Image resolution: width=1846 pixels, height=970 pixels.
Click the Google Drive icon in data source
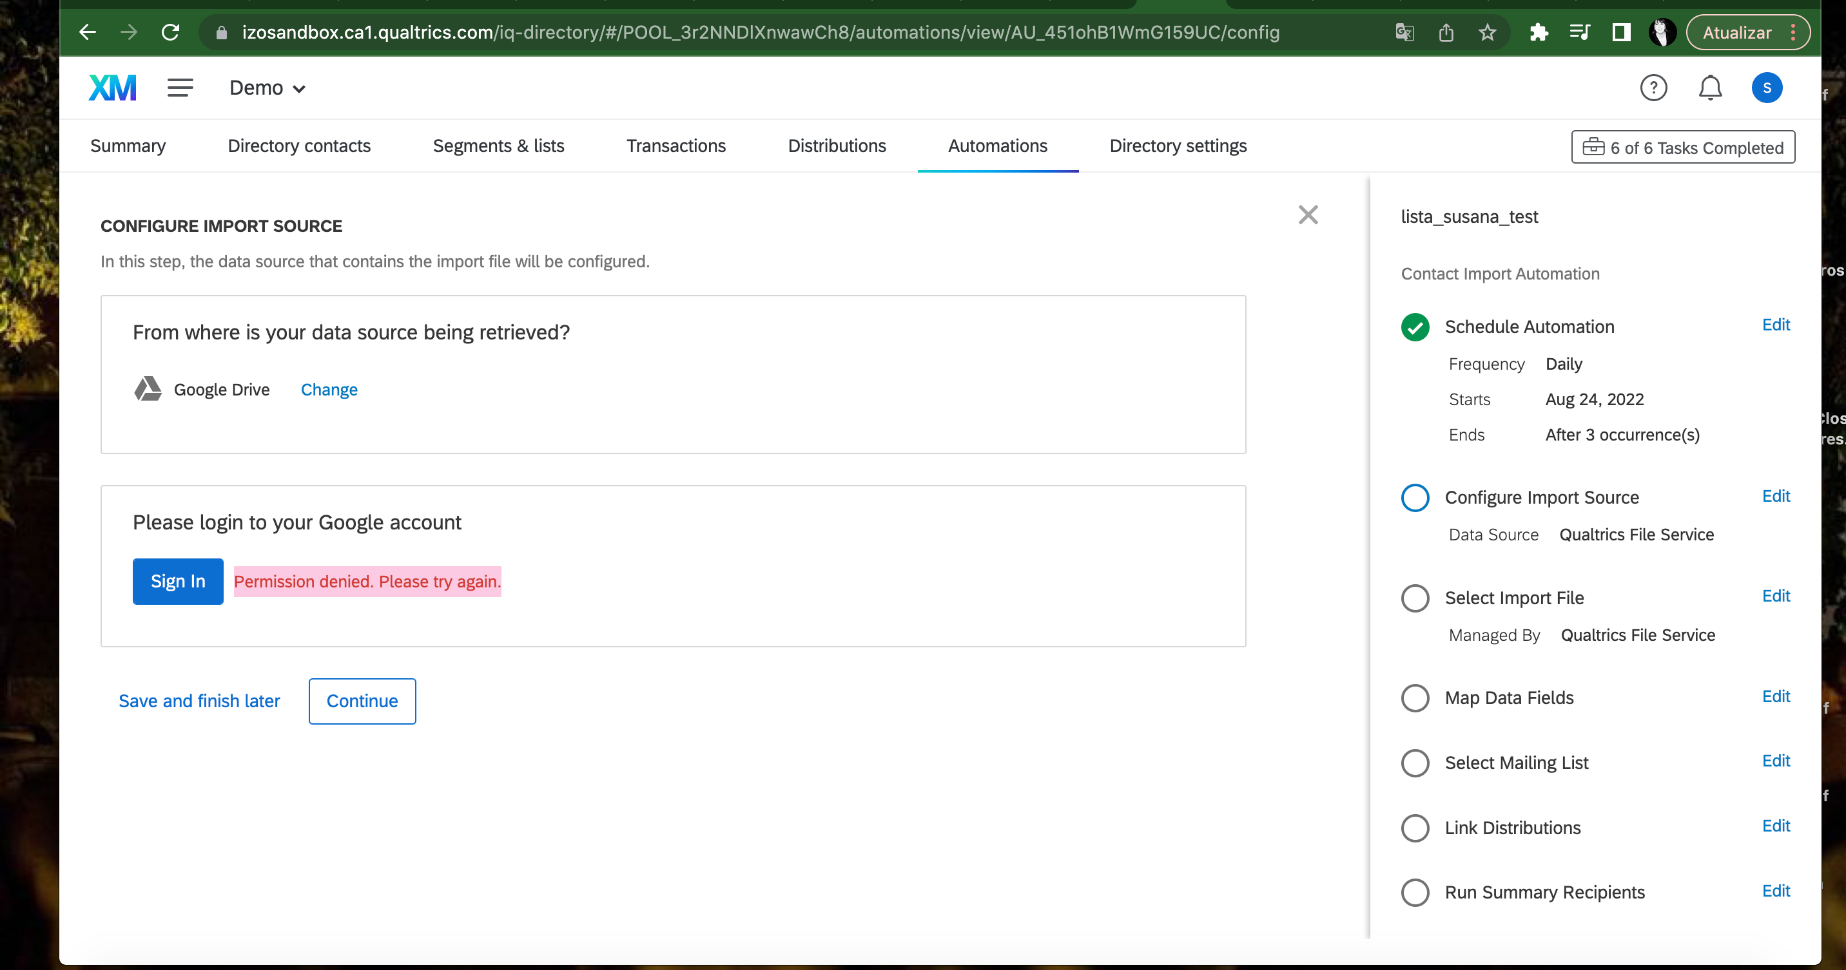point(148,389)
